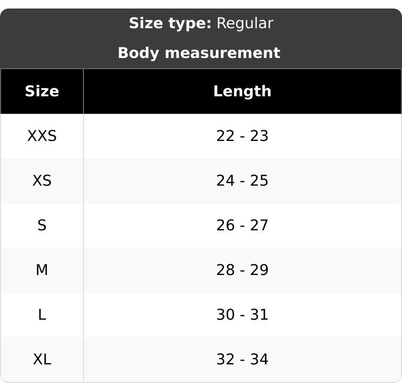Click the Length column header

point(242,91)
